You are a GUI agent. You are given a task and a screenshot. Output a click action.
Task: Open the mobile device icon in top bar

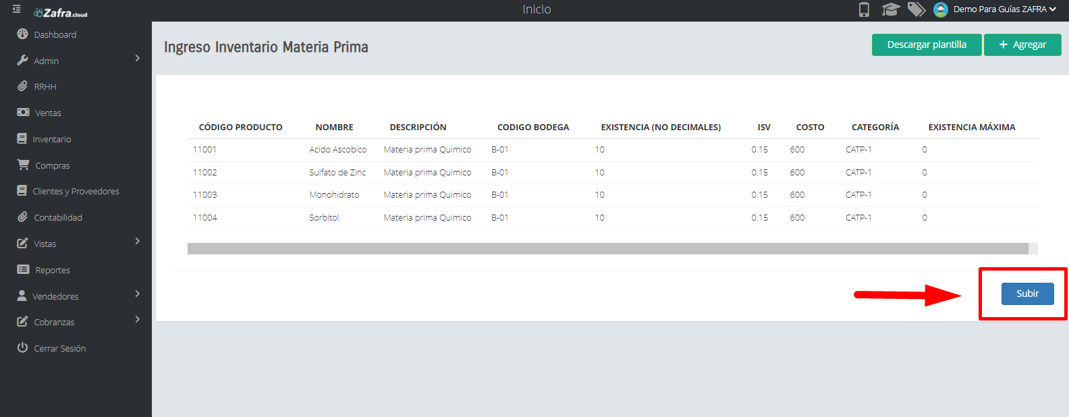coord(864,9)
